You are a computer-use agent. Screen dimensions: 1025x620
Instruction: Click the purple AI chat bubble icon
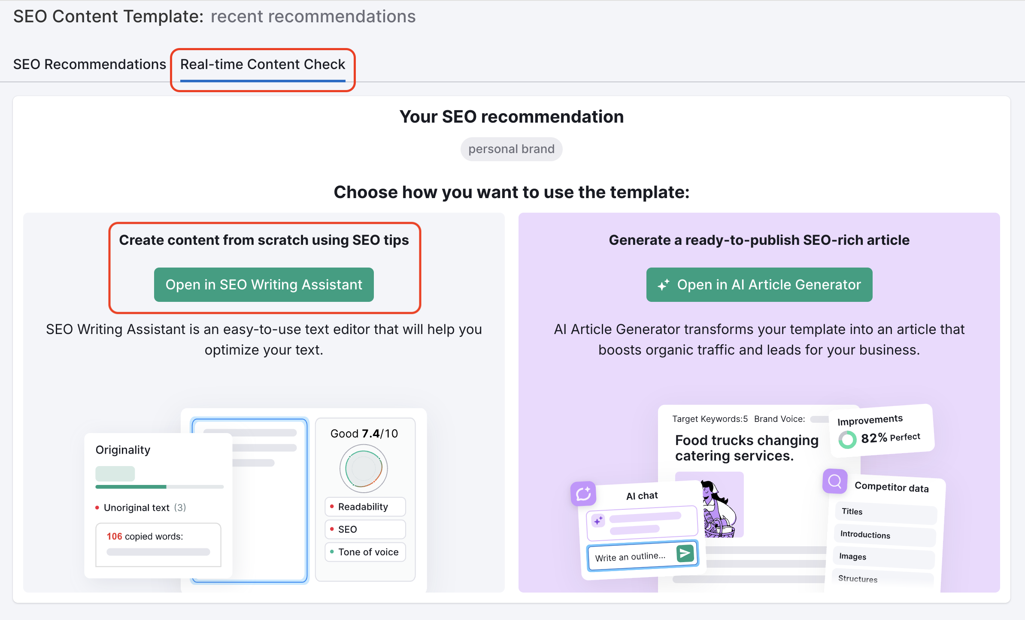(x=583, y=494)
